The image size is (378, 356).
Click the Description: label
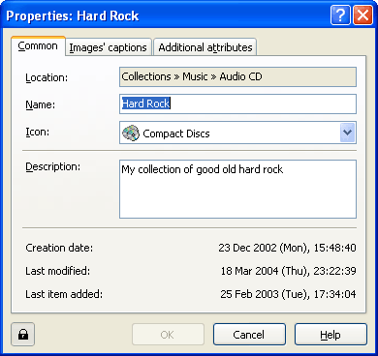(x=53, y=166)
